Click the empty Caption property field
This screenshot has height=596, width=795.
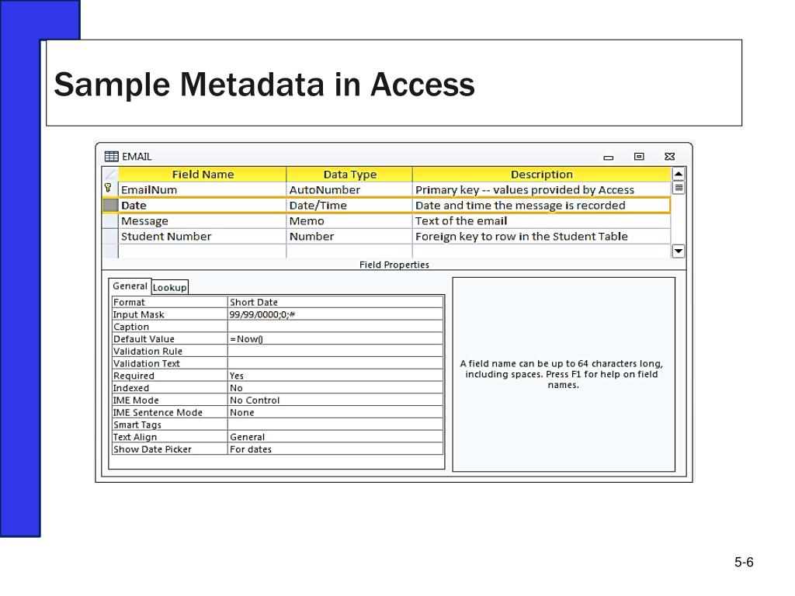(x=335, y=327)
